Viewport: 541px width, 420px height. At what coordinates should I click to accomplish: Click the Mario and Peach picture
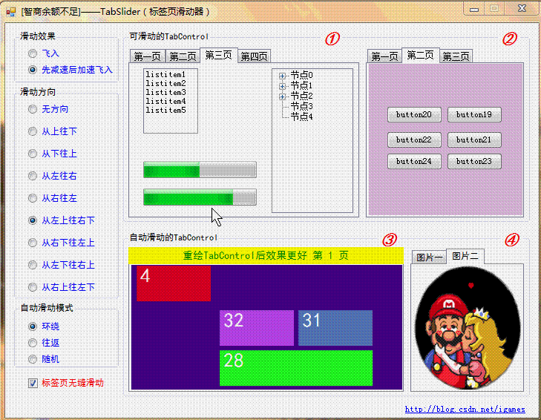pos(468,328)
